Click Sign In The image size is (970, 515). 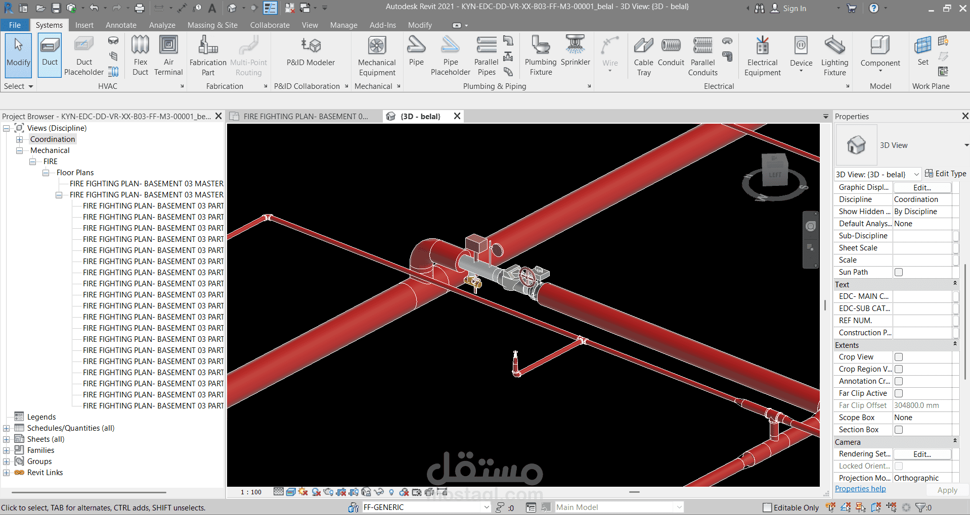pos(795,8)
